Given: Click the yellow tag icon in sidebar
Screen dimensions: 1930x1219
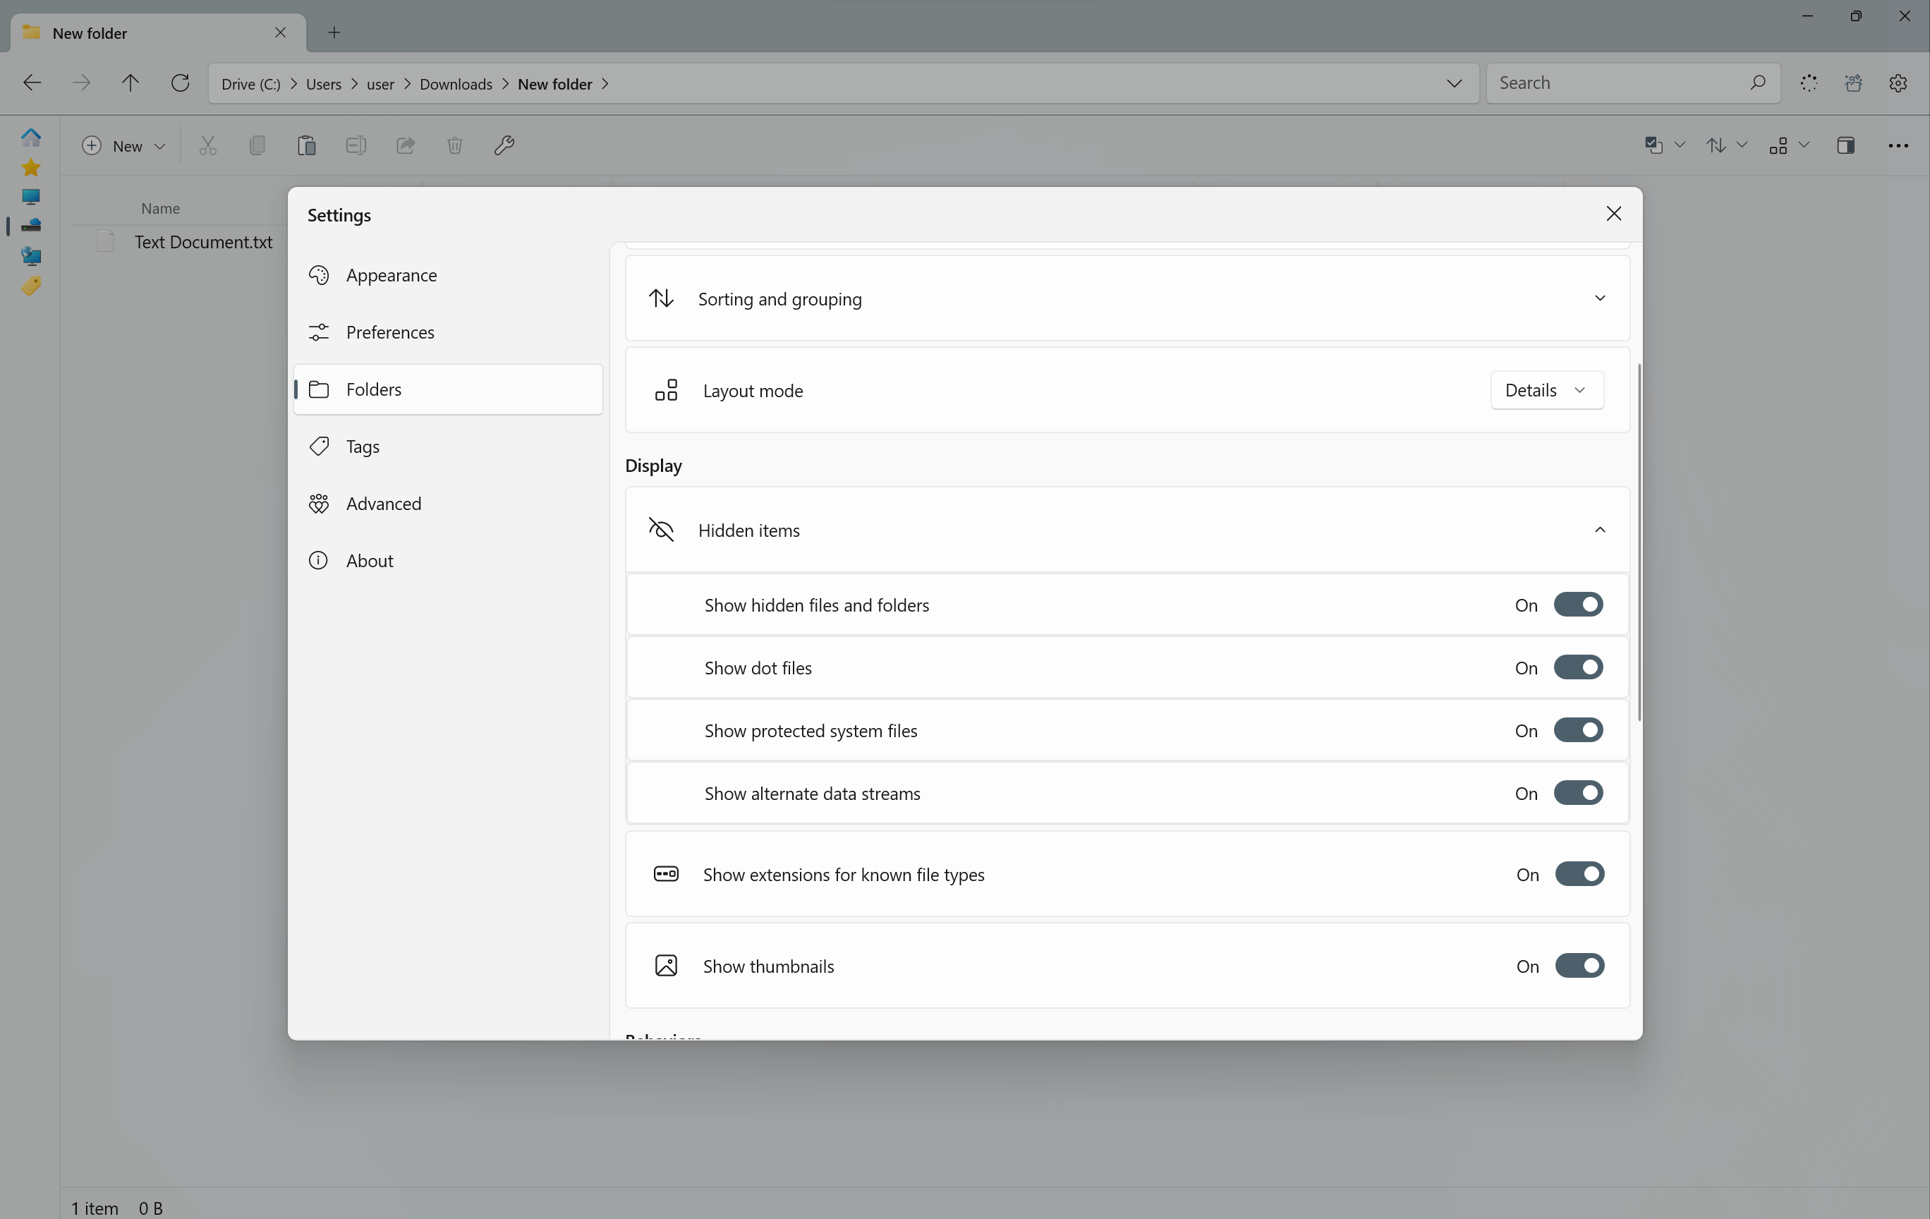Looking at the screenshot, I should 30,286.
